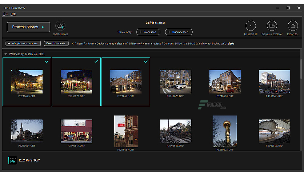This screenshot has width=304, height=176.
Task: Select the Sunsphere tower thumbnail
Action: pyautogui.click(x=225, y=131)
